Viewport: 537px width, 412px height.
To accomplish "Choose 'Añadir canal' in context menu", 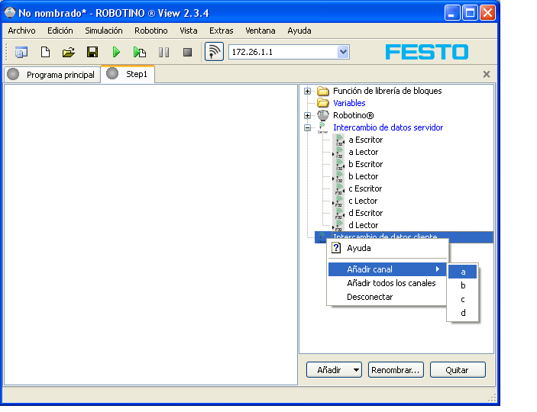I will click(387, 269).
